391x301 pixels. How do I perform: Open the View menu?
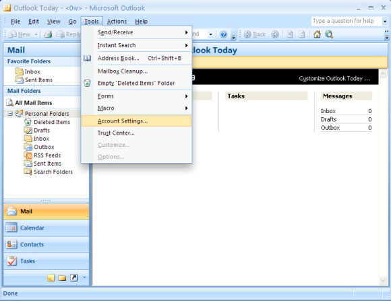click(x=54, y=22)
